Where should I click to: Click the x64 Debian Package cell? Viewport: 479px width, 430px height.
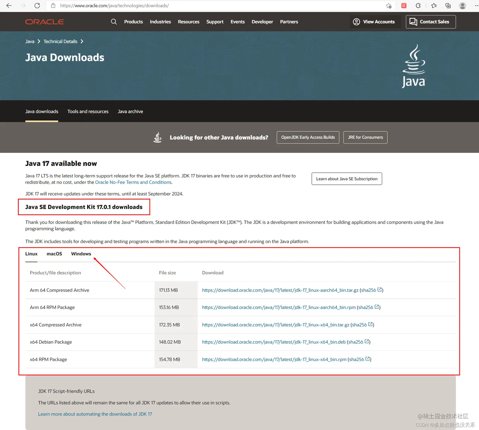(x=90, y=342)
